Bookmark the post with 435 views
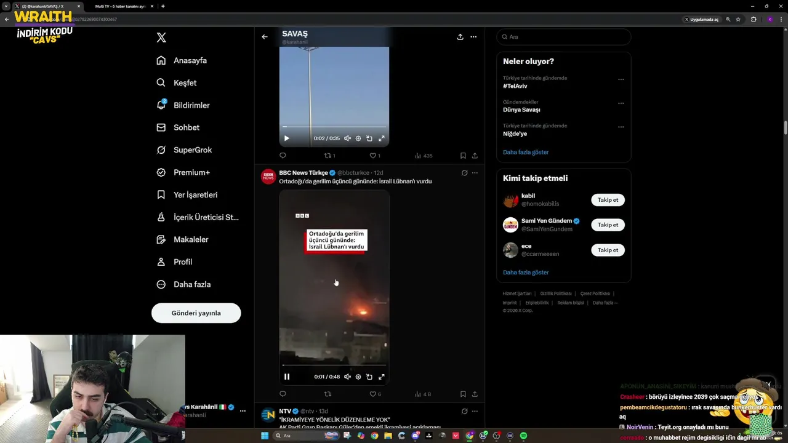788x443 pixels. [463, 156]
